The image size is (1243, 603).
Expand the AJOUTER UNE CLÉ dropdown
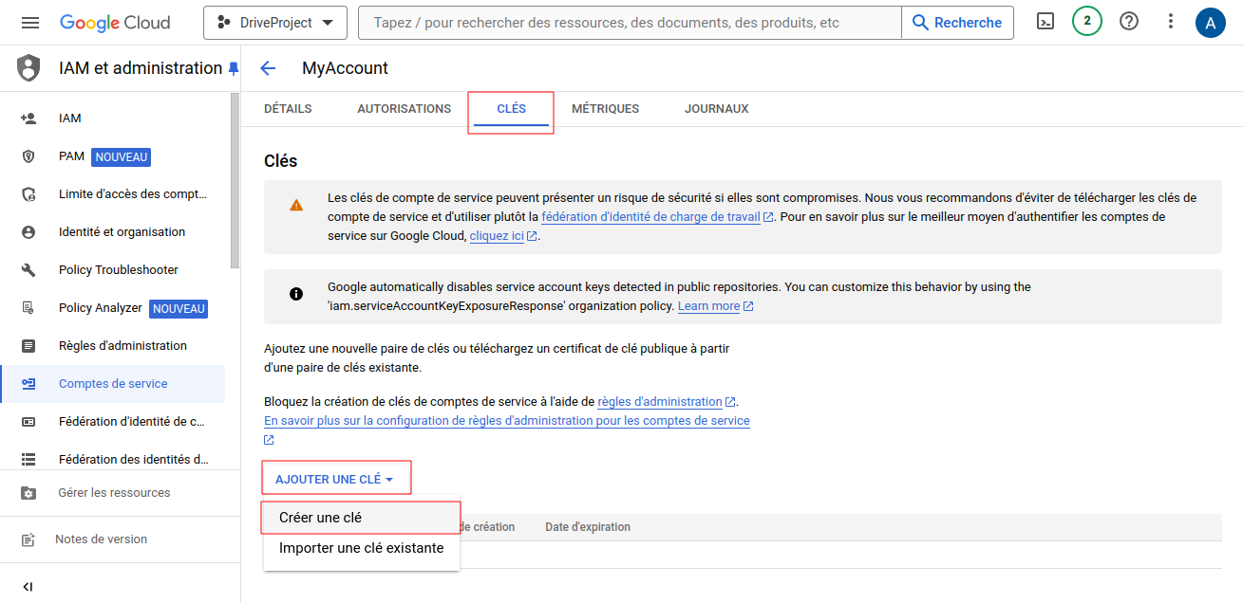pyautogui.click(x=335, y=480)
